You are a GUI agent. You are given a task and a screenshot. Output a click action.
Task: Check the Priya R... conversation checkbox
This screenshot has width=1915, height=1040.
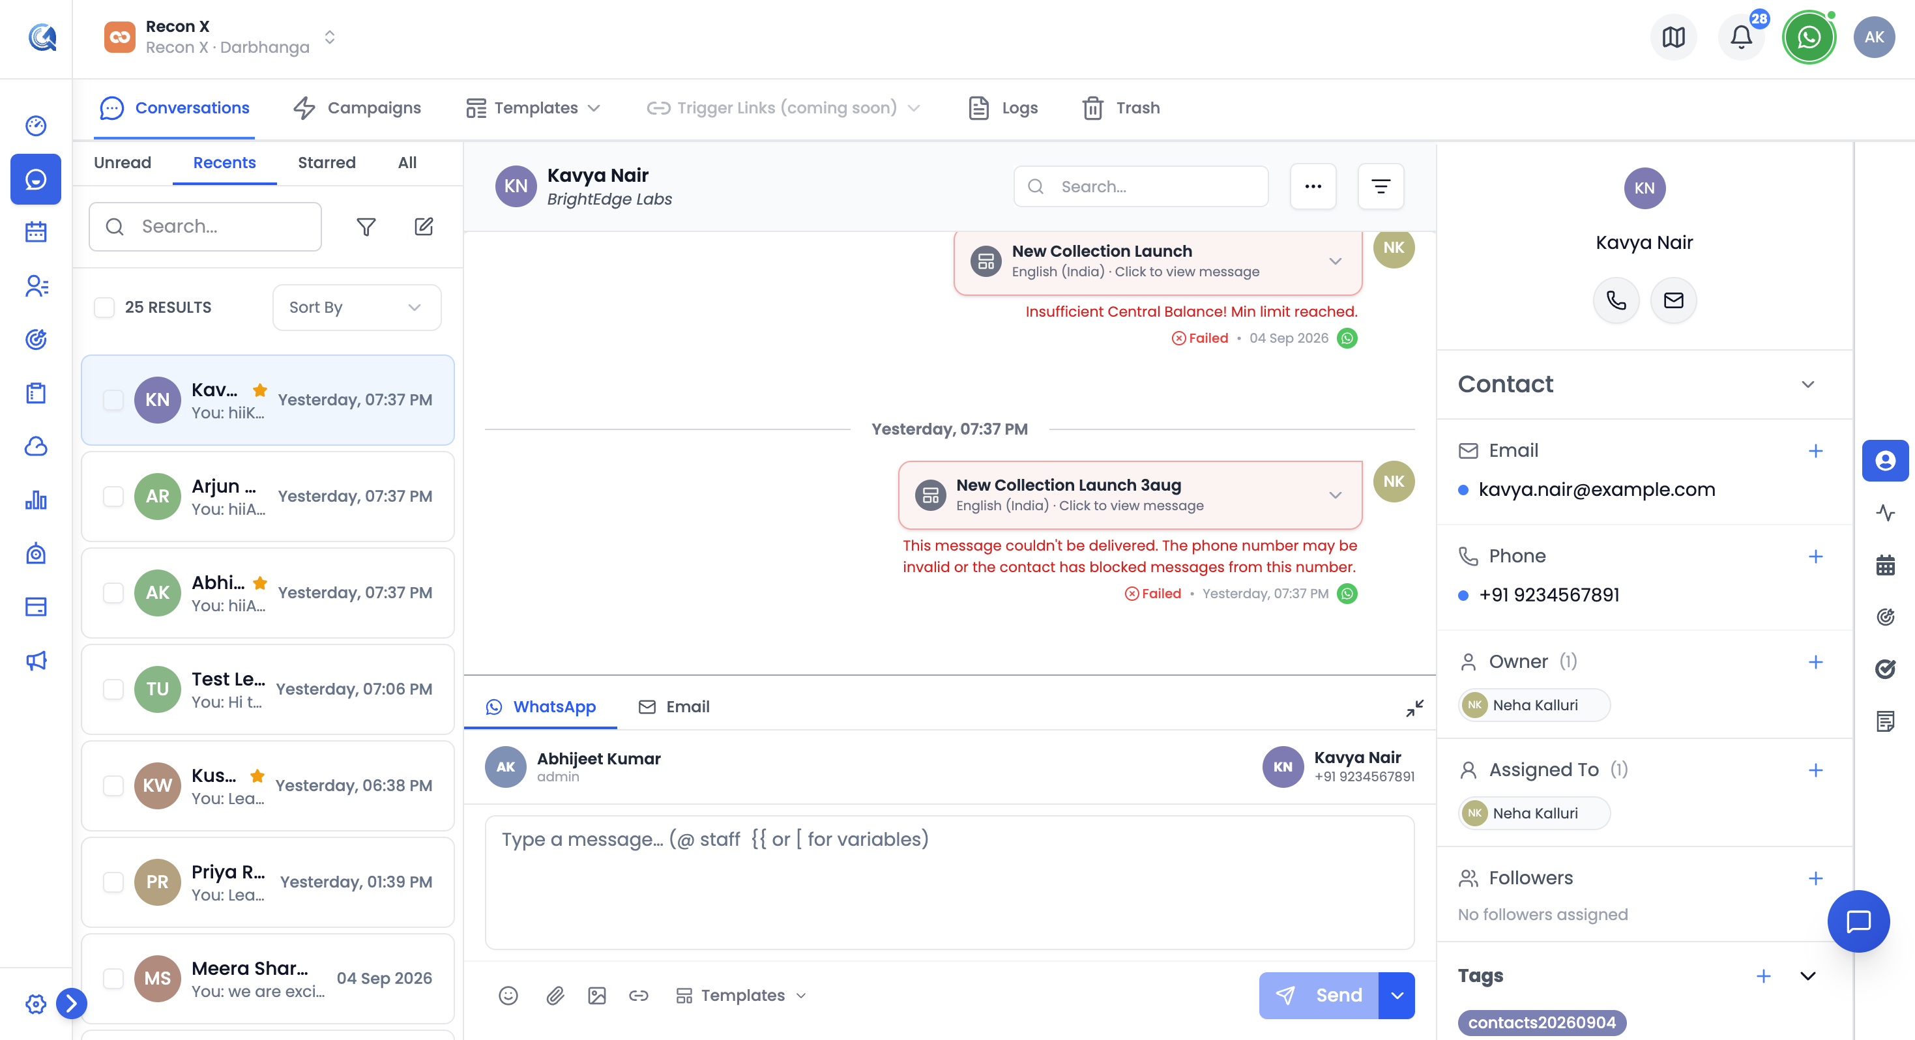[113, 882]
